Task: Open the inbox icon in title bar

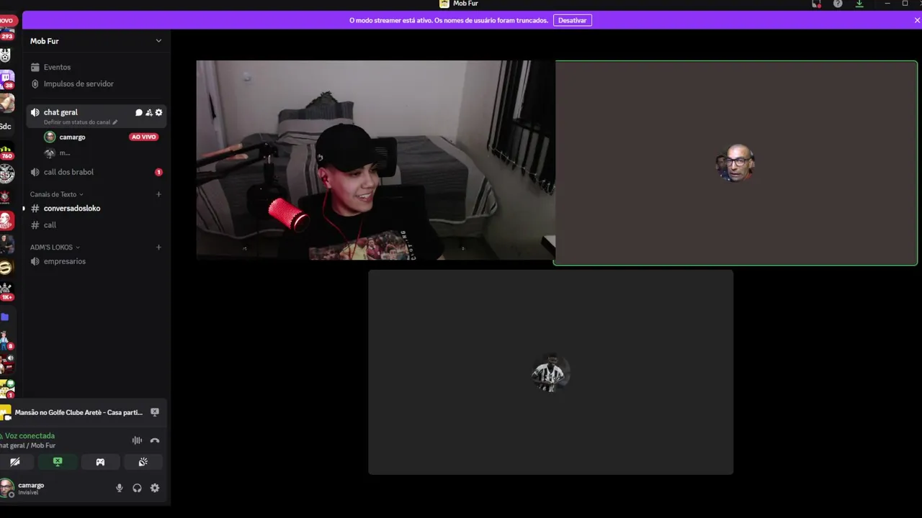Action: click(816, 4)
